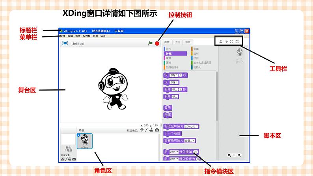Open the 连接 menu
Screen dimensions: 313x176
coord(78,36)
